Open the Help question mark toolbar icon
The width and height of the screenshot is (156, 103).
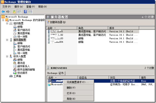pos(25,12)
